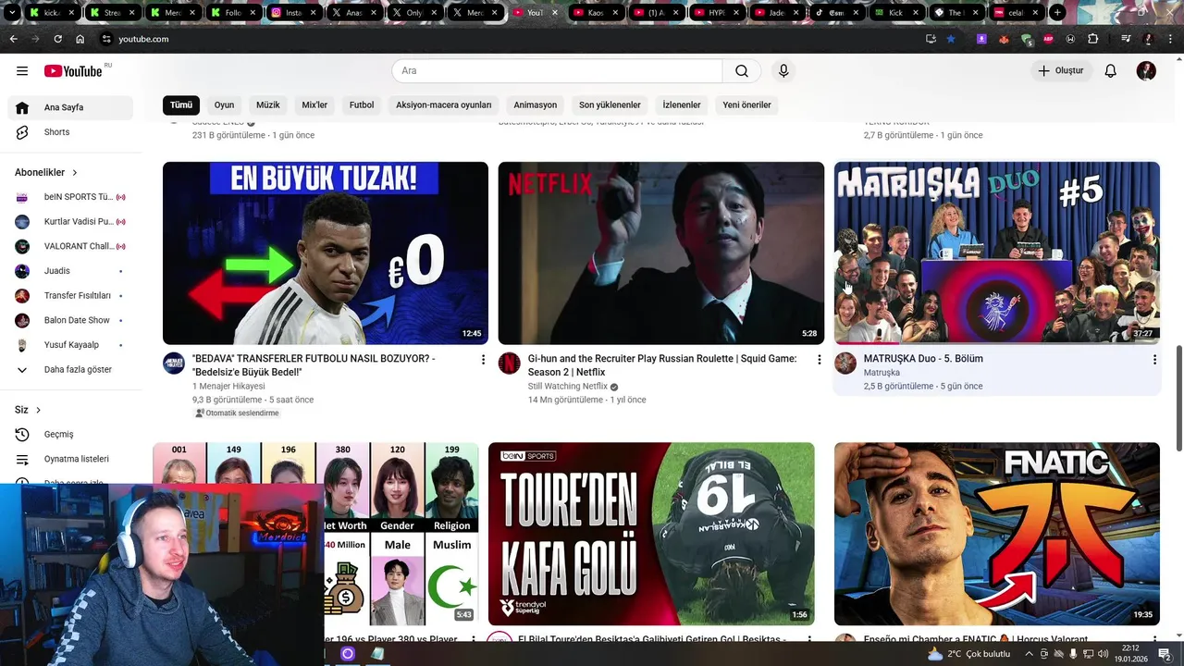Open Still Watching Netflix channel avatar
1184x666 pixels.
tap(510, 363)
